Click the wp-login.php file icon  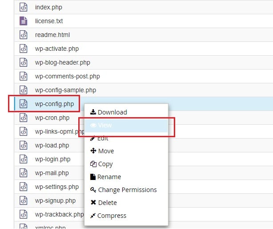pos(24,159)
